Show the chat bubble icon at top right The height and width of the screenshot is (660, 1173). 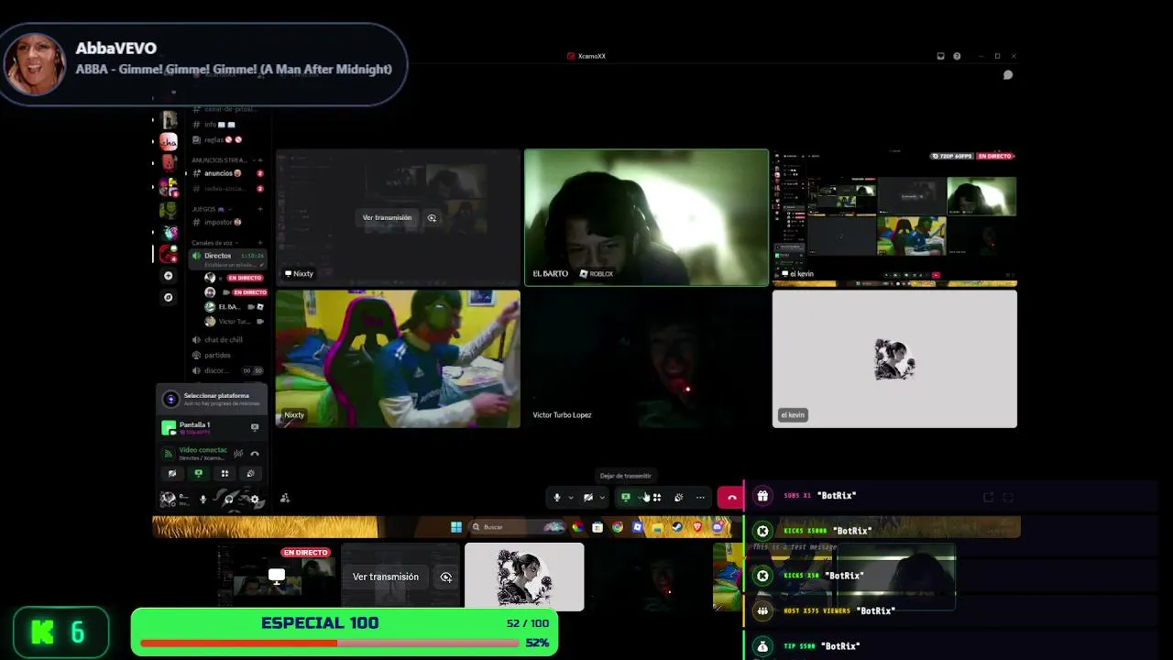(x=1008, y=75)
